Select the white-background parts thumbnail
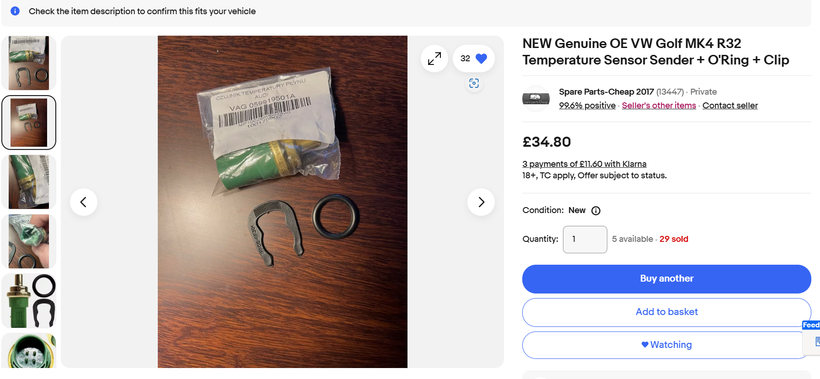Viewport: 820px width, 379px height. pos(29,301)
